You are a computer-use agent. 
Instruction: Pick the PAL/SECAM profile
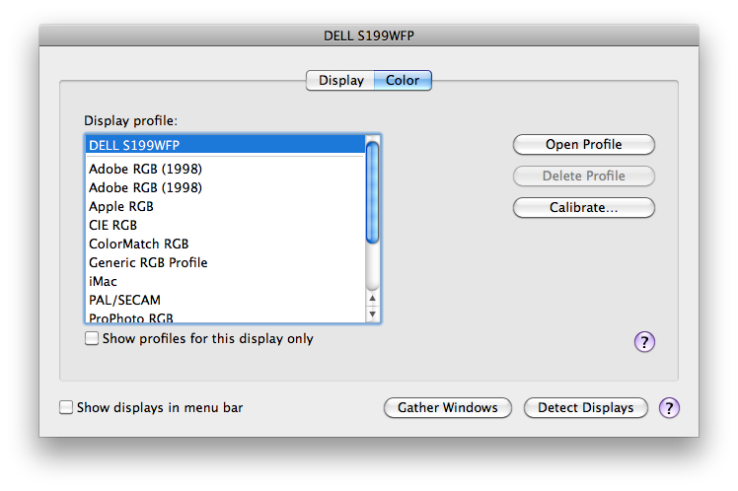(226, 300)
